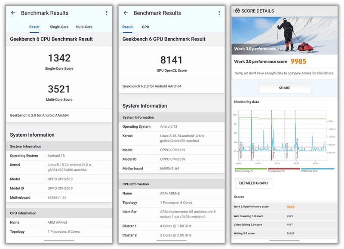Screen dimensions: 344x249
Task: Open overflow menu on GPU results screen
Action: (219, 13)
